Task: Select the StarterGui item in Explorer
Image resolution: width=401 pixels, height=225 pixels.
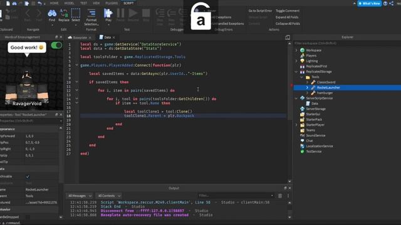Action: pos(313,114)
